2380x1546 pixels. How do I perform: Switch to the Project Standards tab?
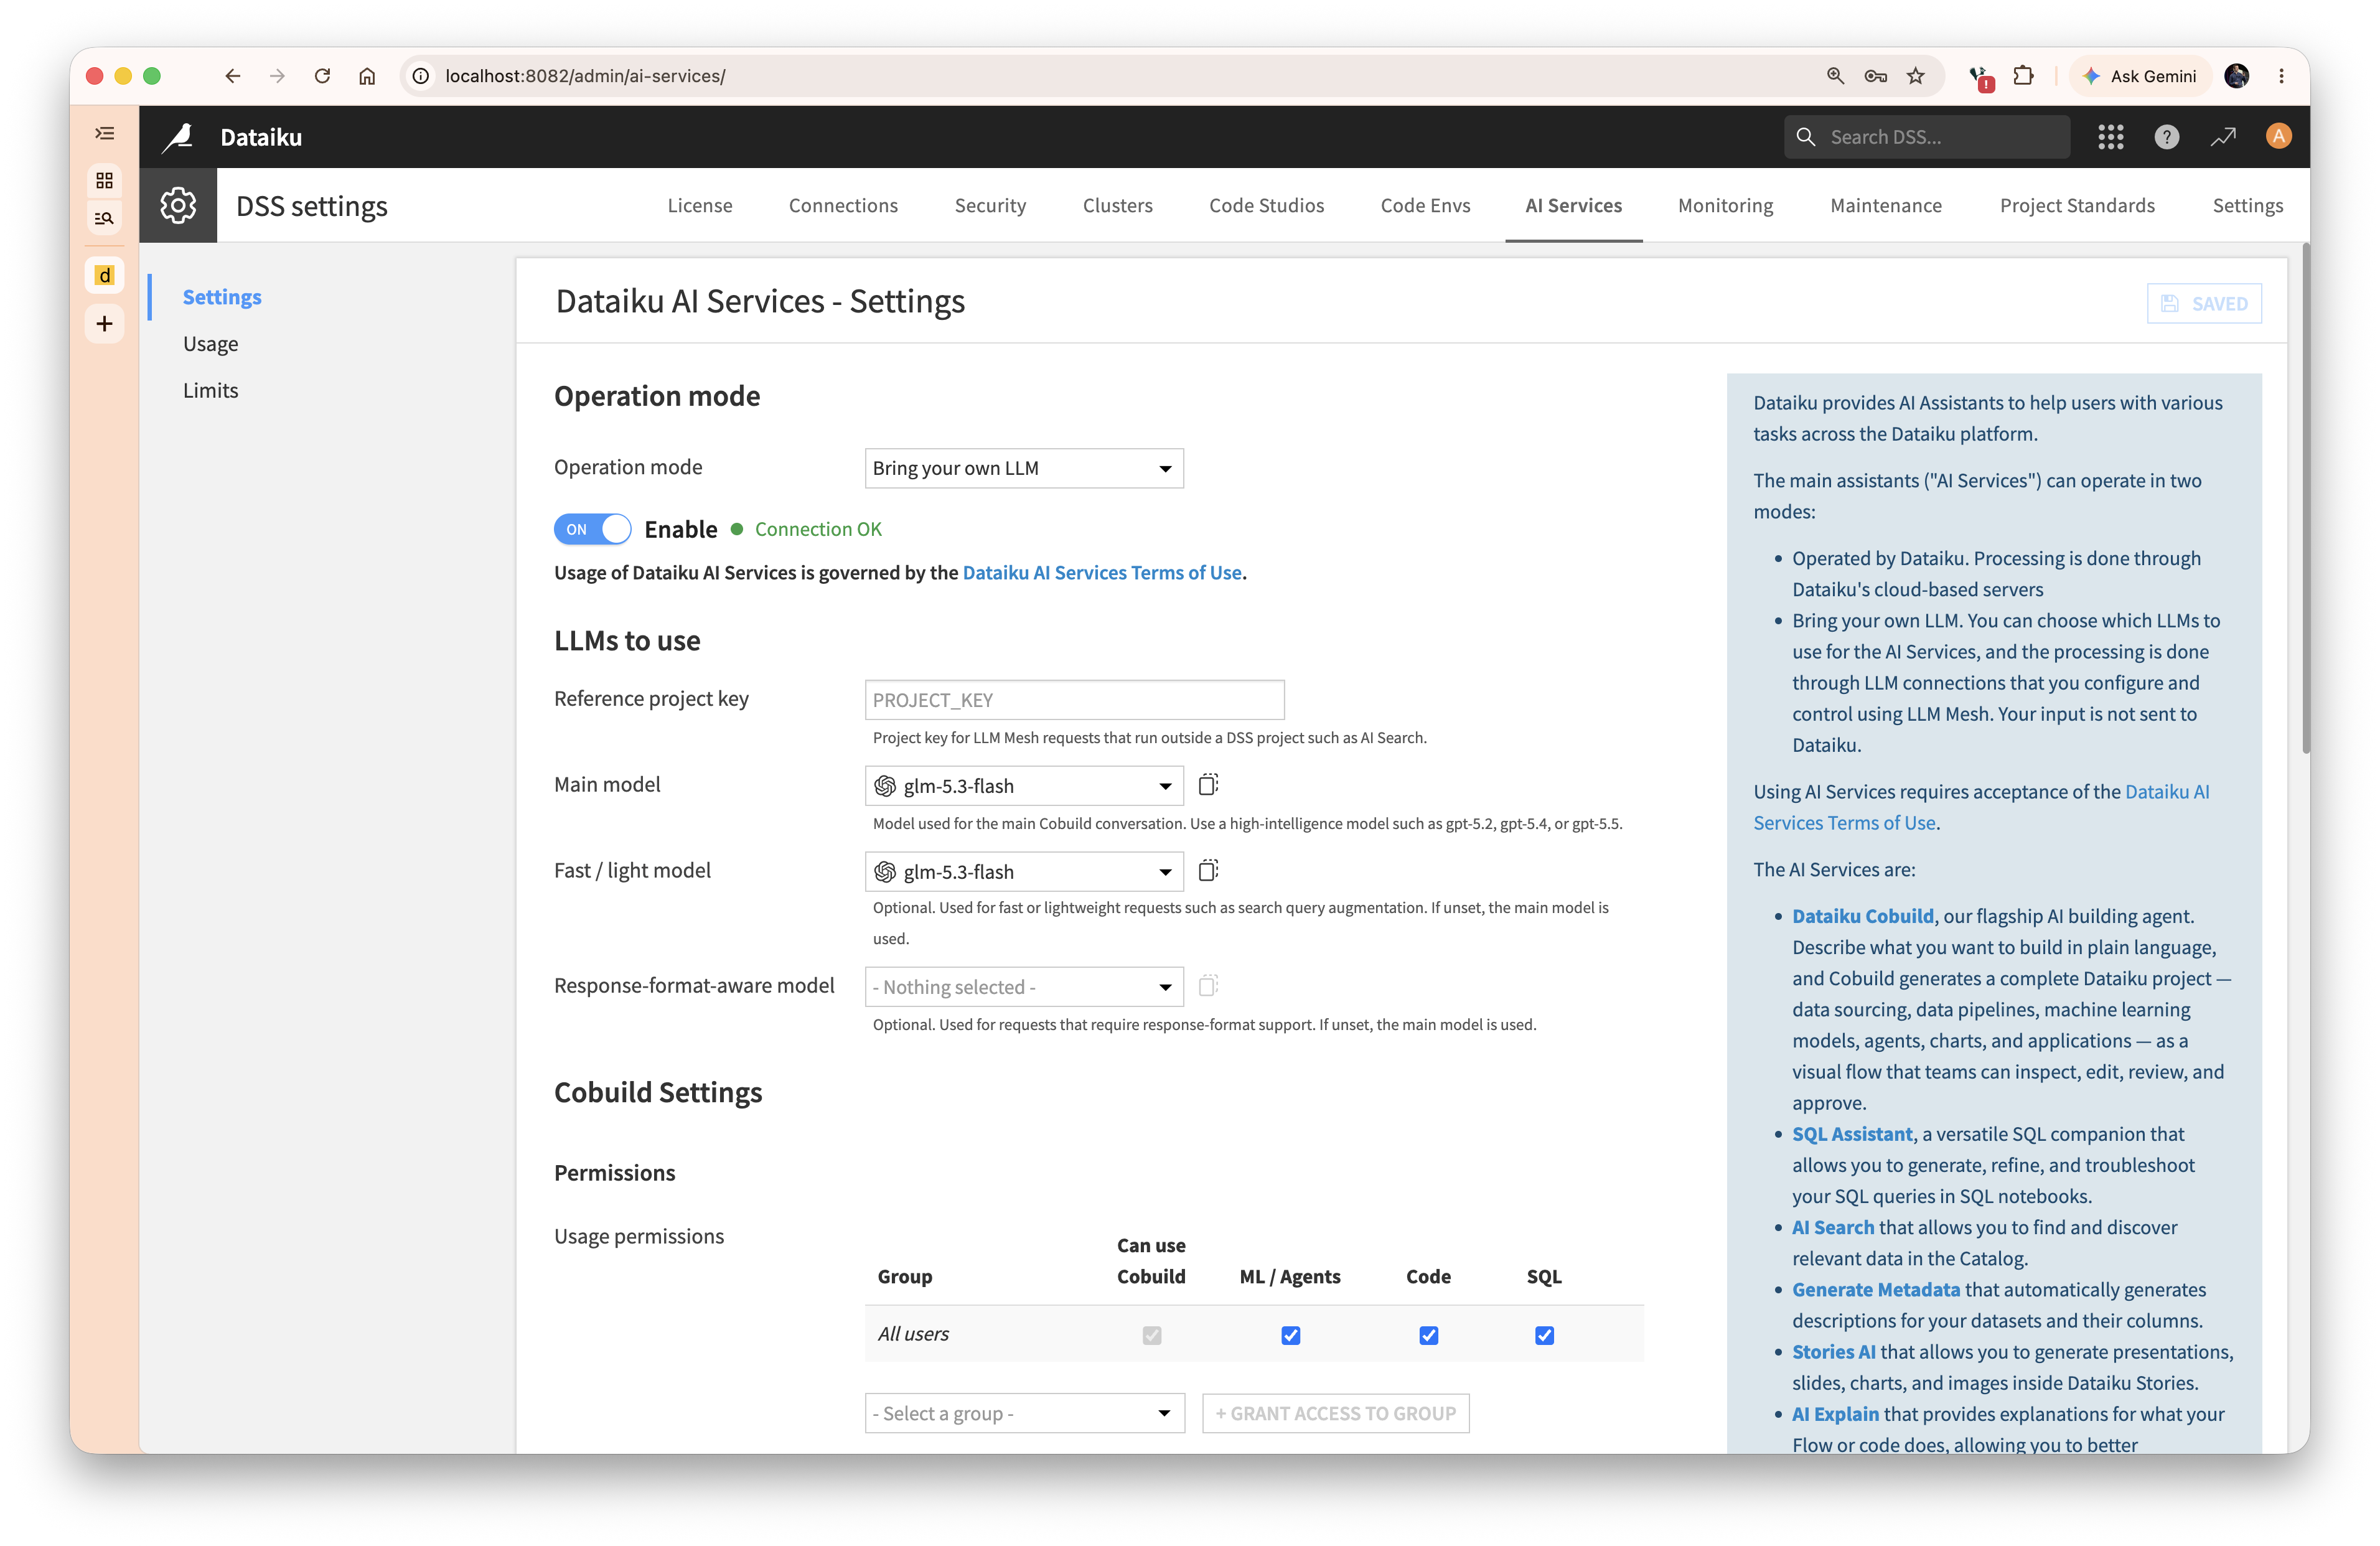(2077, 205)
